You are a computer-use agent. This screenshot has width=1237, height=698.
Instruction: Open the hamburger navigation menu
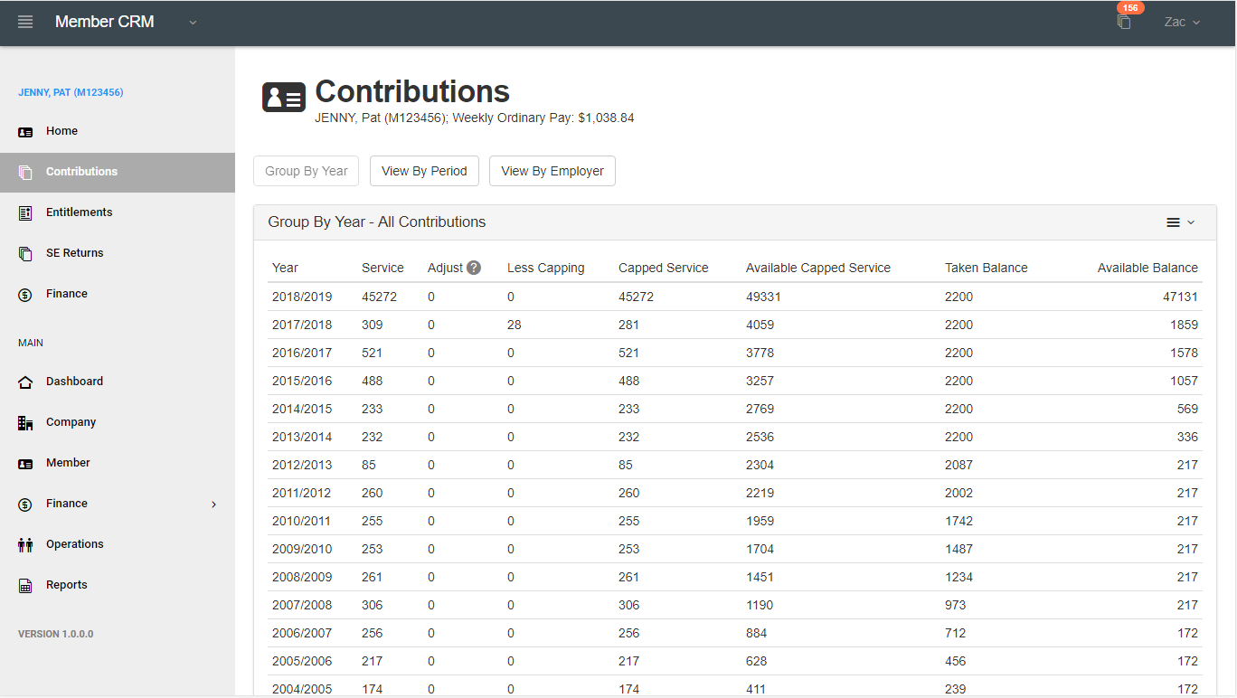pos(25,22)
